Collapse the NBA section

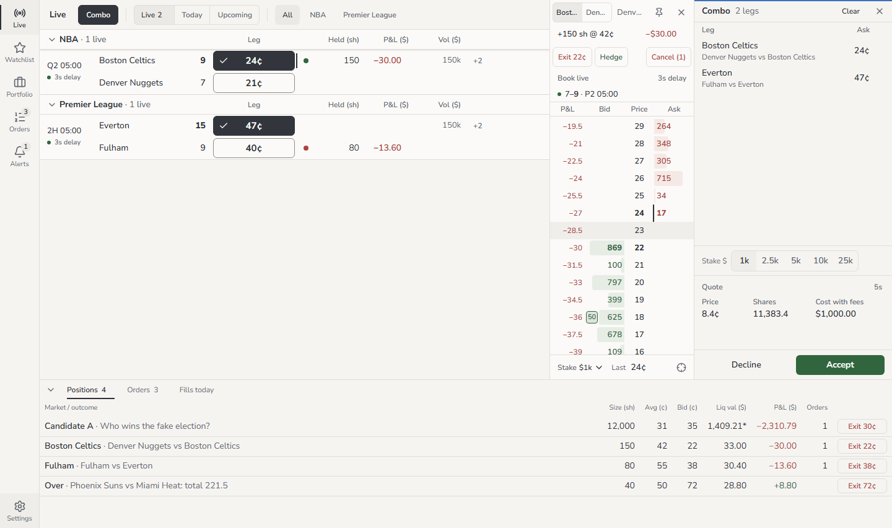[52, 39]
